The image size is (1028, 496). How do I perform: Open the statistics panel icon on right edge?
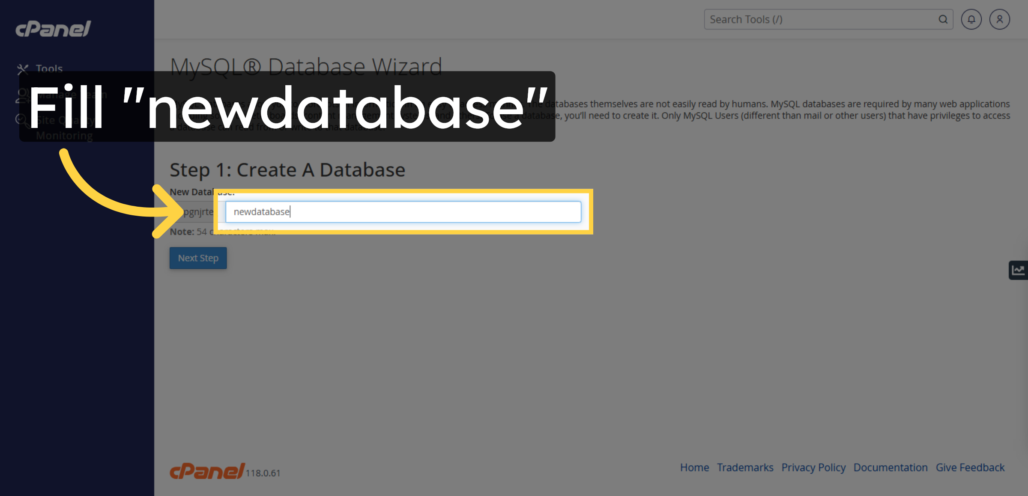click(x=1019, y=270)
